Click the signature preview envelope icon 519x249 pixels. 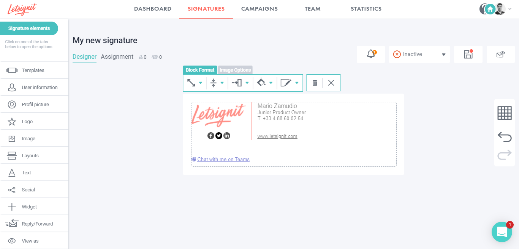click(x=500, y=54)
